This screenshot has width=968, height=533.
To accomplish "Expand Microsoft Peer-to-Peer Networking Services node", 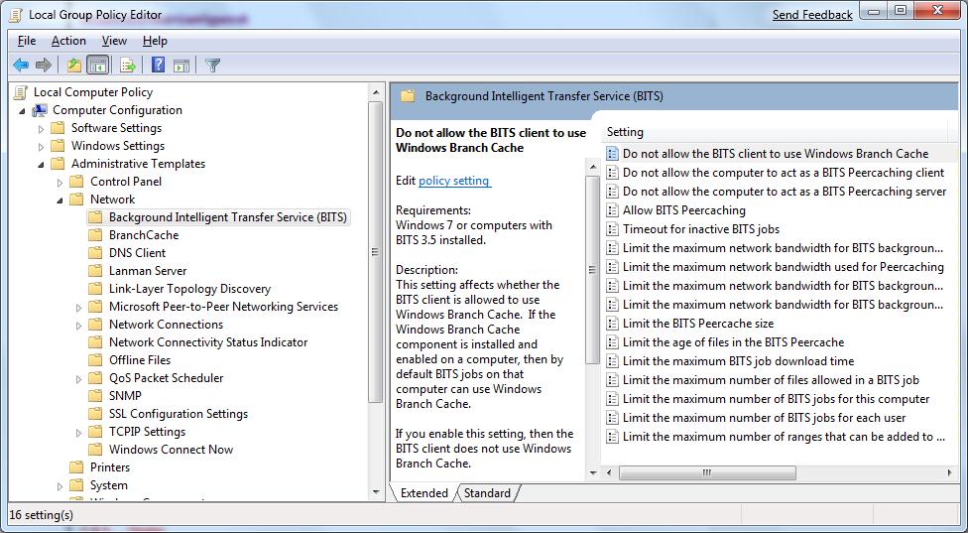I will (78, 308).
